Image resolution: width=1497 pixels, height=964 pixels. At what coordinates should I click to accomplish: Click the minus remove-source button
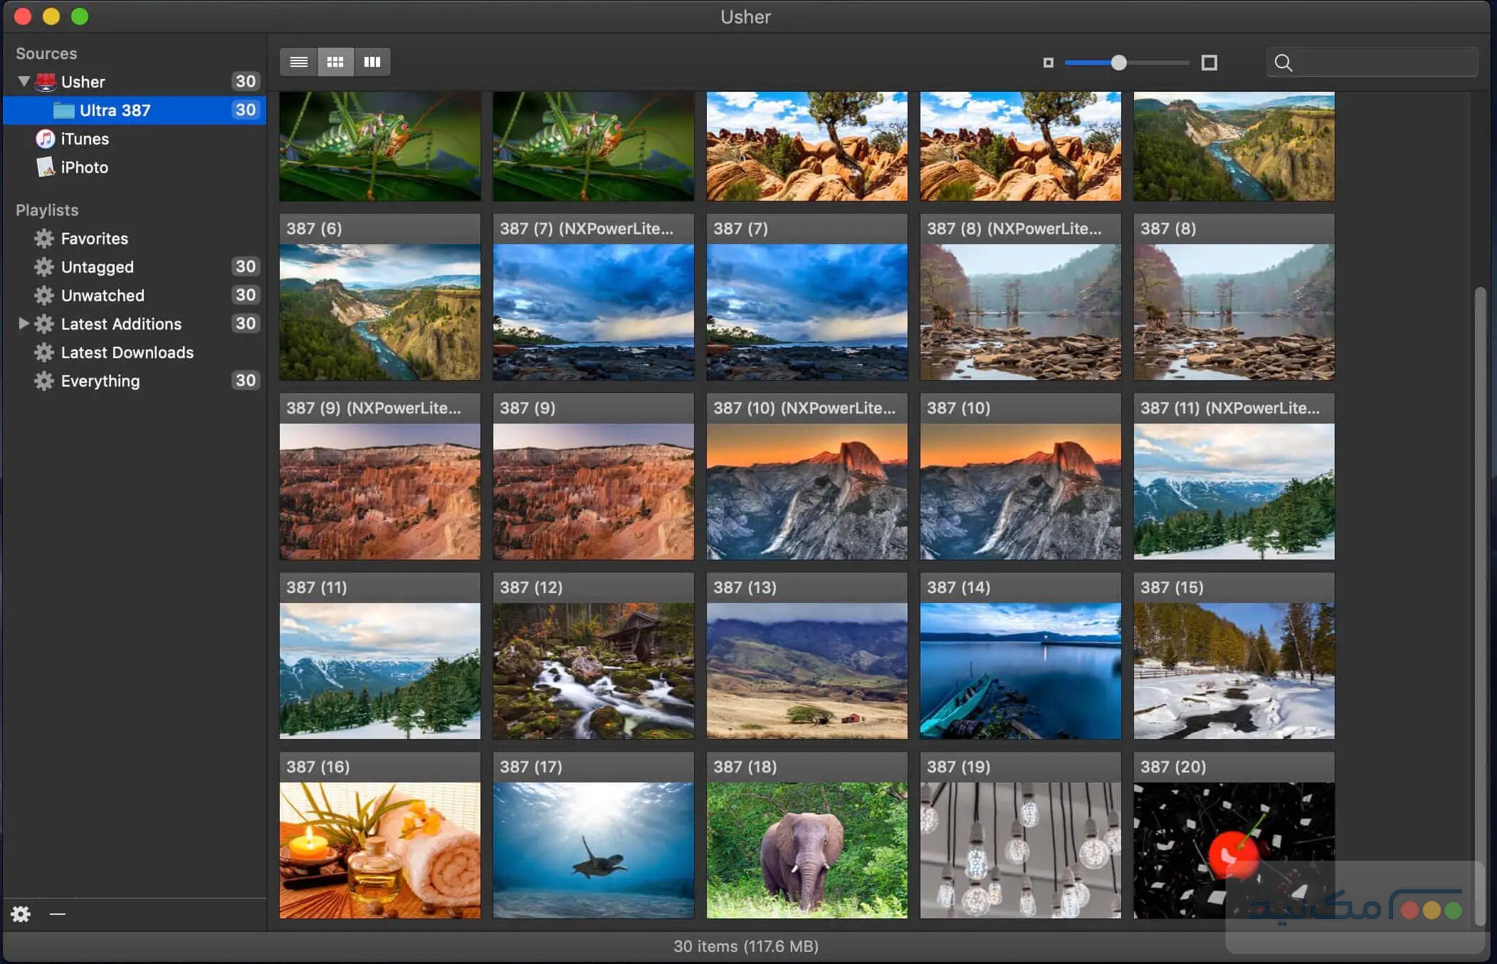point(58,913)
